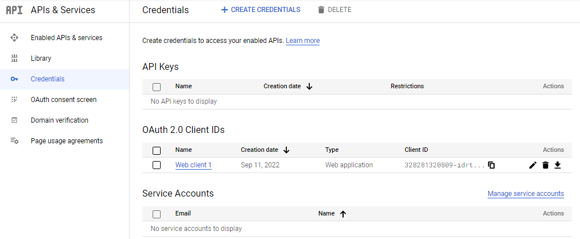Click 'No service accounts to display' text
The height and width of the screenshot is (239, 580).
point(196,229)
